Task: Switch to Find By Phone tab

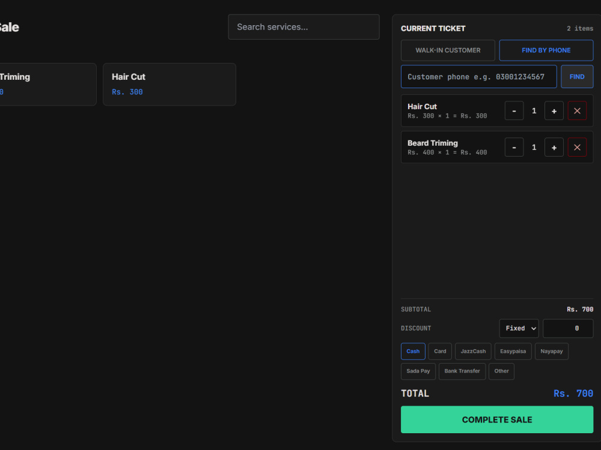Action: (x=546, y=50)
